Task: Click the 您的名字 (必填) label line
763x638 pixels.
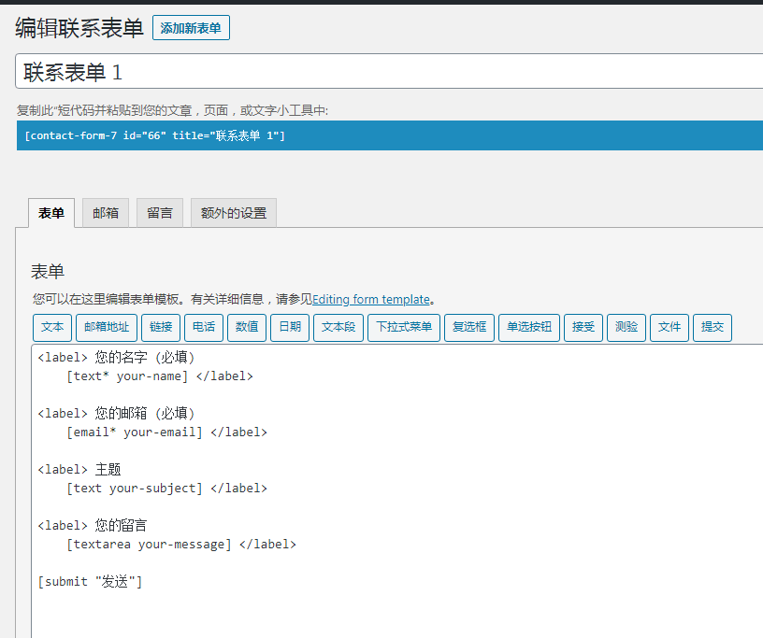Action: pos(116,358)
